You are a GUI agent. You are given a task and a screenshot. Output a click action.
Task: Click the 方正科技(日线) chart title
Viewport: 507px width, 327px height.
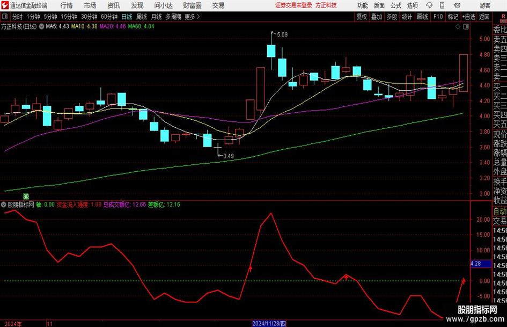pyautogui.click(x=19, y=26)
